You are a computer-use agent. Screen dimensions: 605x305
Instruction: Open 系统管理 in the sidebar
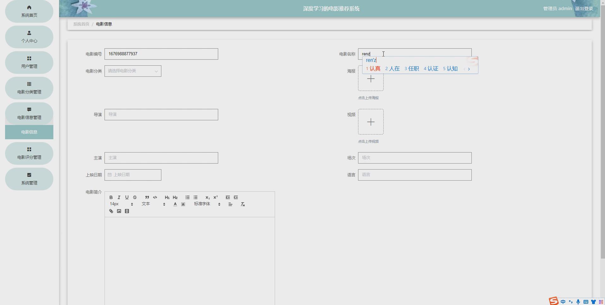29,179
